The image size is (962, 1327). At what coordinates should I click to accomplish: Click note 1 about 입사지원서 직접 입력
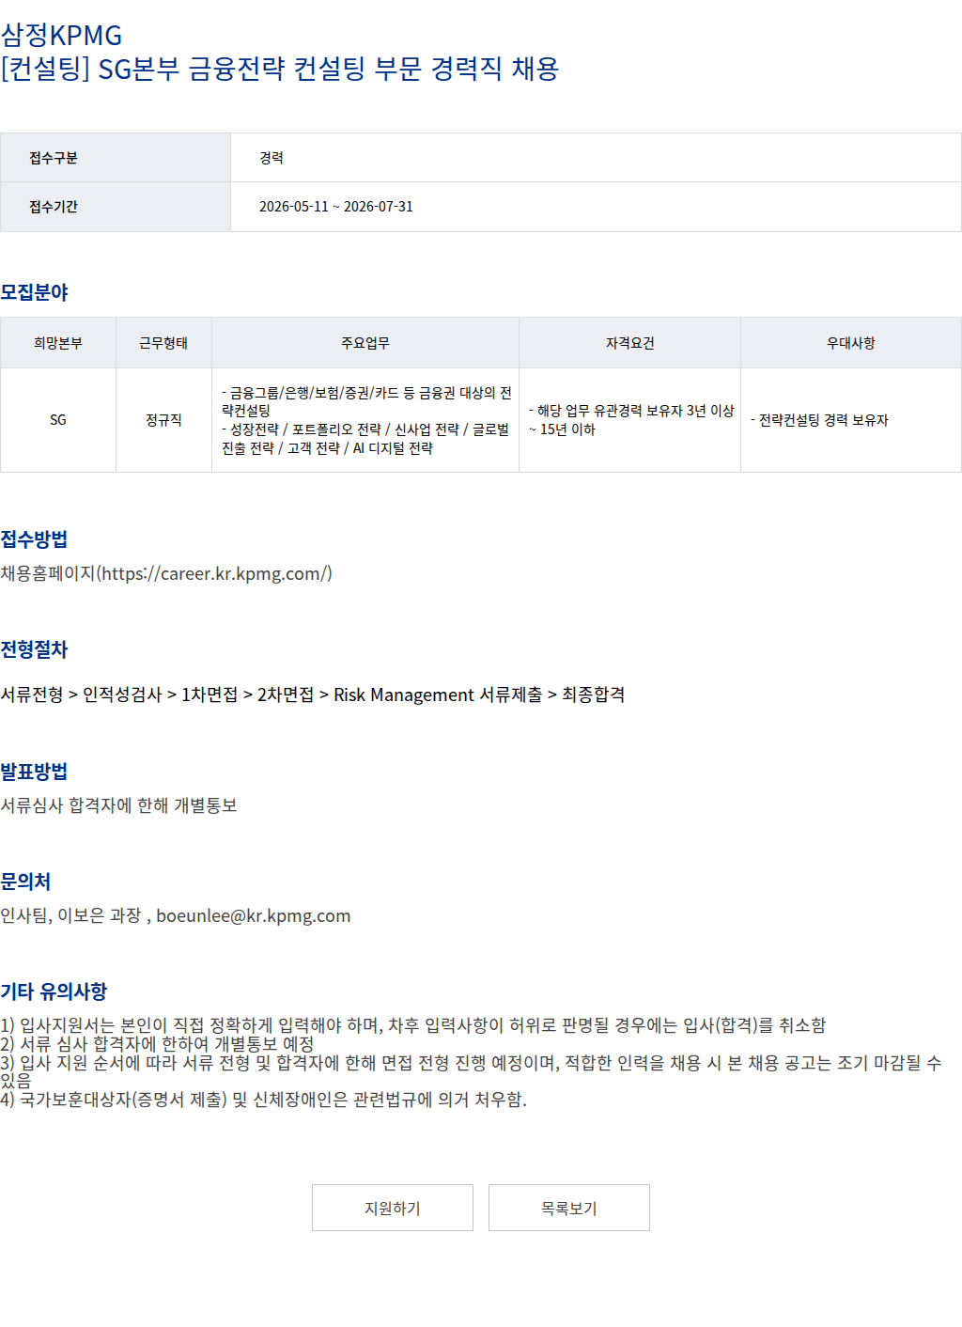pyautogui.click(x=413, y=1025)
